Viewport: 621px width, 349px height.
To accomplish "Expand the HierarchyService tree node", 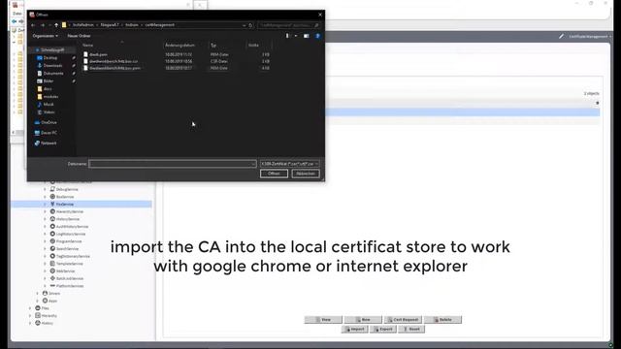I will point(46,211).
